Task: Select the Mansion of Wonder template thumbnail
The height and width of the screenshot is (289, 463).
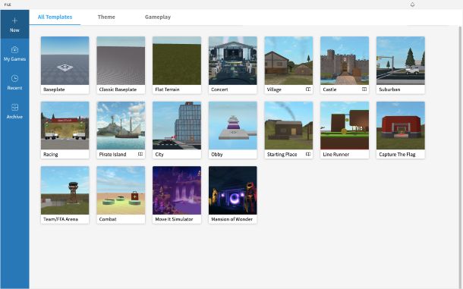Action: pyautogui.click(x=233, y=190)
